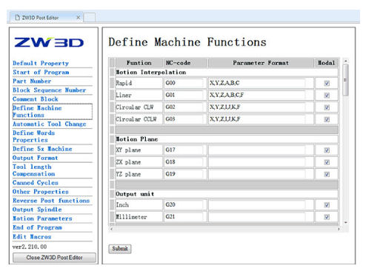Open Reverse Post functions page
Image resolution: width=366 pixels, height=274 pixels.
tap(51, 201)
